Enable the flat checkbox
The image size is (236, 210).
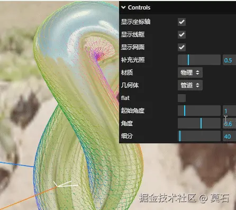tap(181, 98)
